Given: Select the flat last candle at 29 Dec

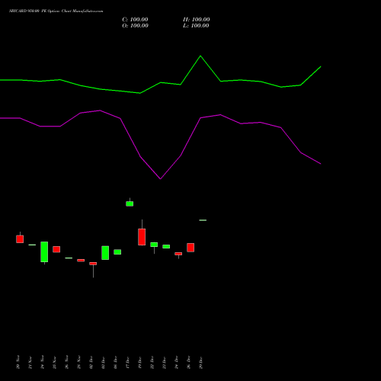Looking at the screenshot, I should pos(203,220).
